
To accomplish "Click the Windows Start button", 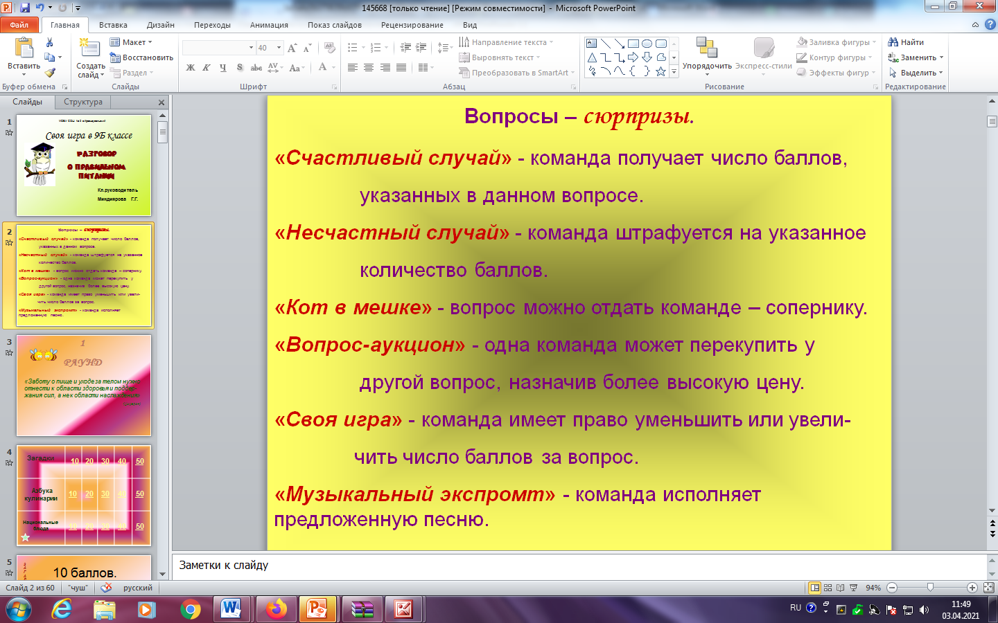I will coord(19,609).
